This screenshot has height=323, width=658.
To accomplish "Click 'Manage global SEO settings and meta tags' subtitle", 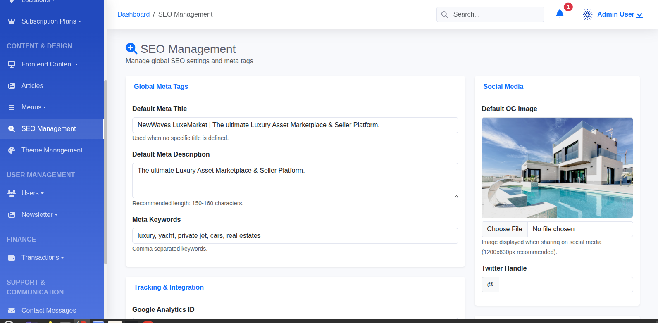I will [189, 61].
